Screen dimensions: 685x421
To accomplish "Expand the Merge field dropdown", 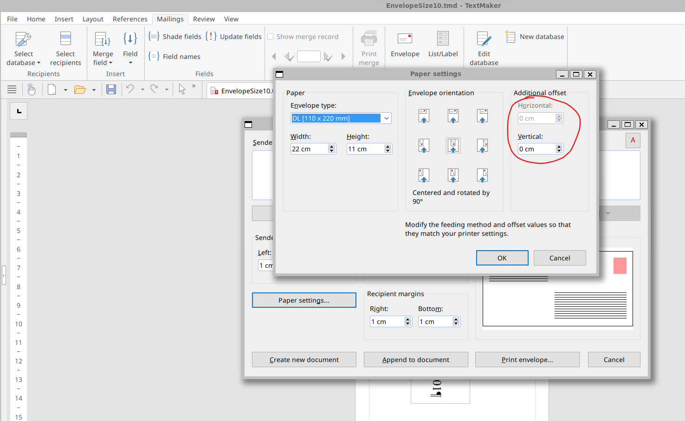I will click(103, 63).
